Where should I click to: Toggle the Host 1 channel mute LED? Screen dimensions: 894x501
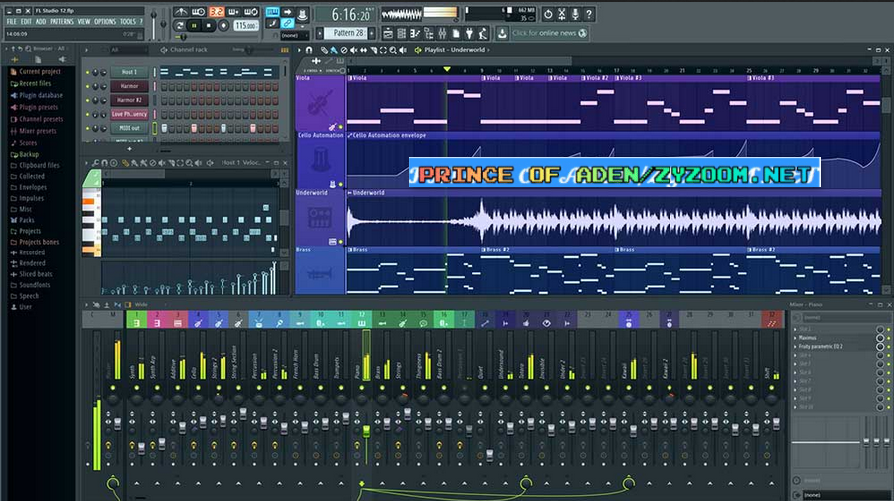(87, 72)
